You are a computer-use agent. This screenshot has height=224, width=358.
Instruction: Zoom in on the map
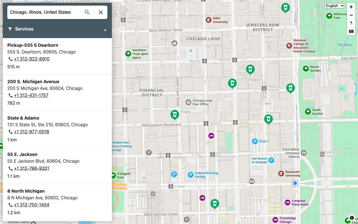(x=351, y=7)
